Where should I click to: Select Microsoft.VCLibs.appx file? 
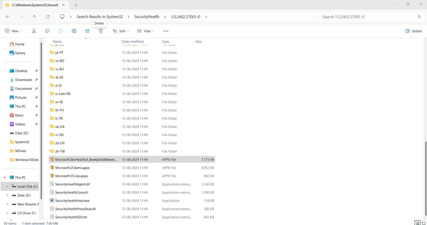[132, 176]
